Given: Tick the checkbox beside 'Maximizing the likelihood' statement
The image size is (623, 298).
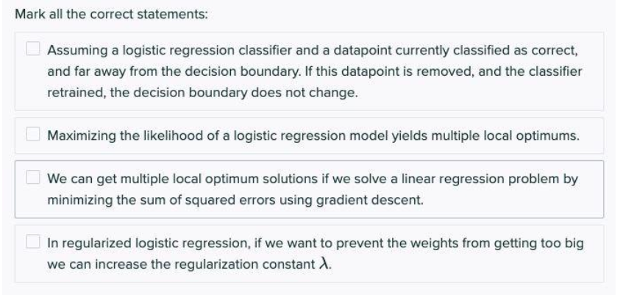Looking at the screenshot, I should (x=33, y=134).
